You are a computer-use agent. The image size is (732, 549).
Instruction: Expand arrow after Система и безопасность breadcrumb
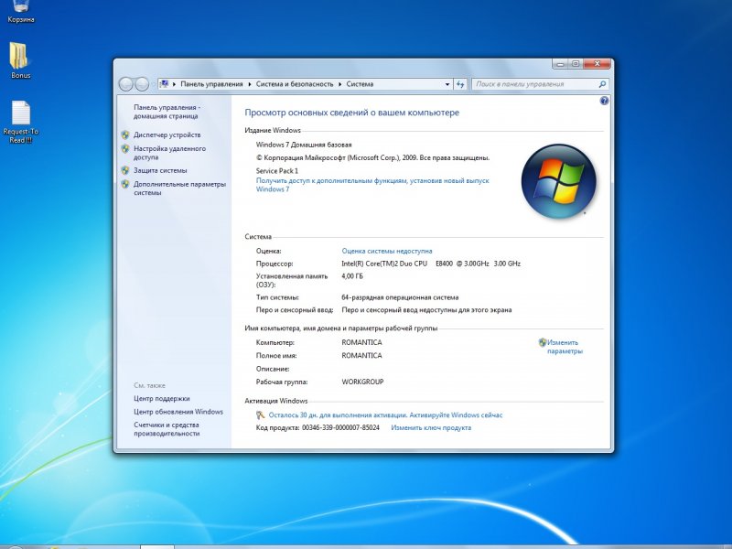pyautogui.click(x=339, y=84)
